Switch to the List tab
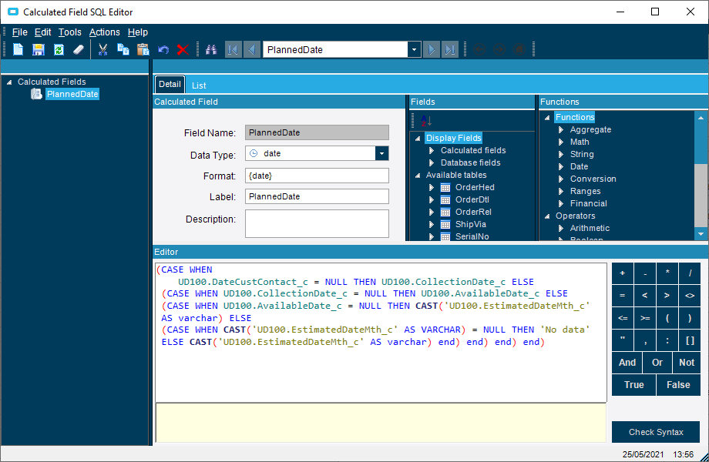This screenshot has width=709, height=462. pos(199,85)
